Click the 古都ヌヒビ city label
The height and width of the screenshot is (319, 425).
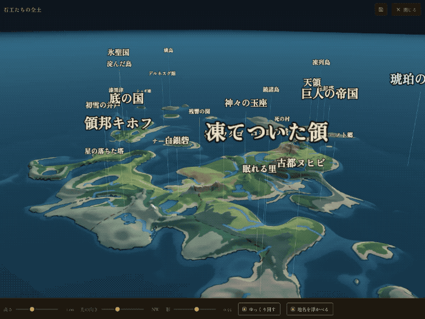click(x=301, y=163)
